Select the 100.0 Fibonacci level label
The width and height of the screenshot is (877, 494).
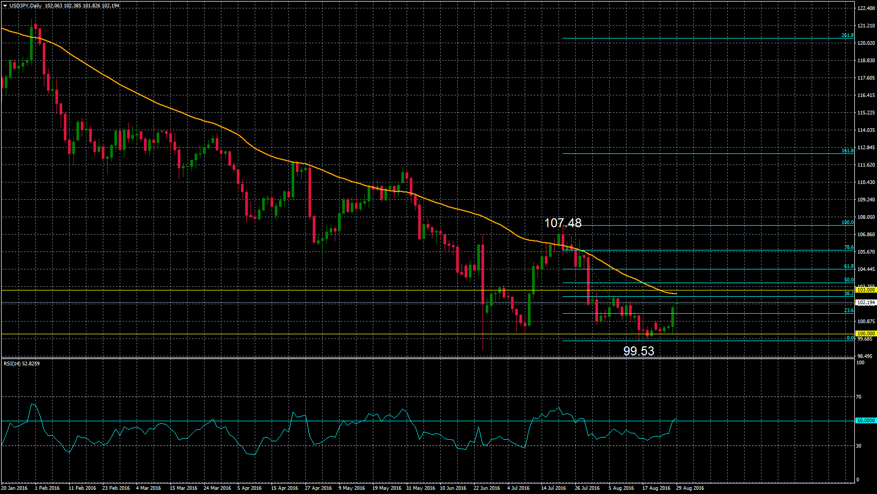(847, 222)
